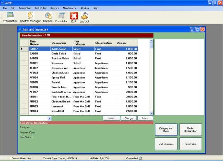
Task: Click the Amount column header
Action: tap(127, 43)
